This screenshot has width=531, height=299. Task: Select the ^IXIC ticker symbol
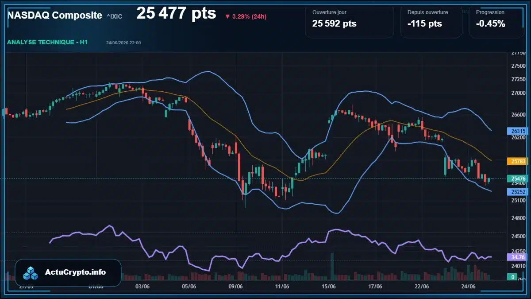114,16
